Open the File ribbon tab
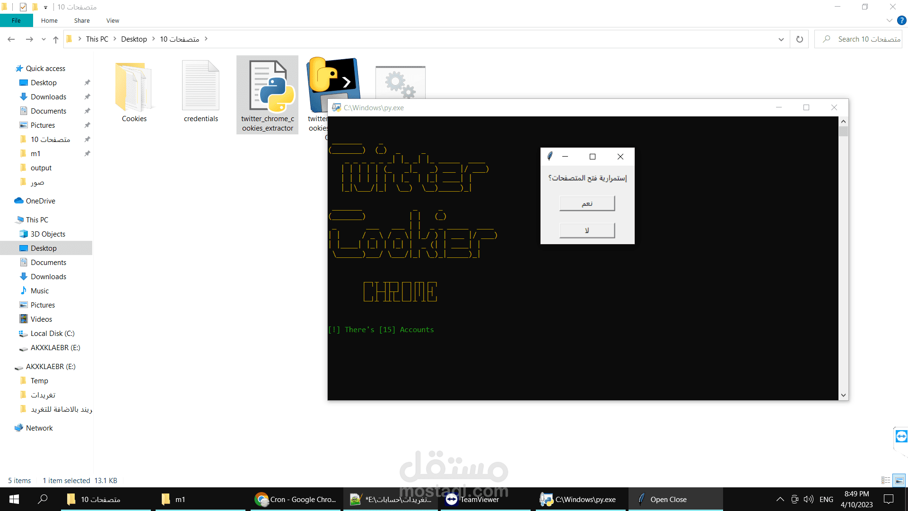 click(x=16, y=20)
